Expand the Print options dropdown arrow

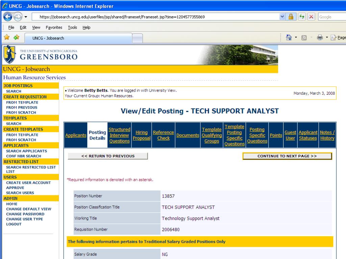(327, 38)
